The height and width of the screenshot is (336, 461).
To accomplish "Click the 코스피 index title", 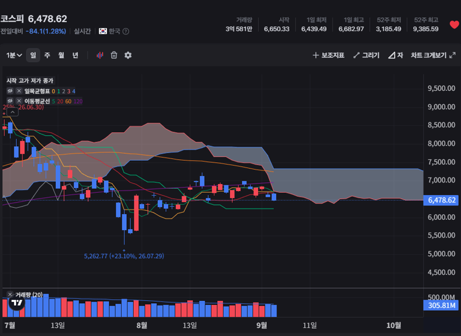I will pos(12,19).
